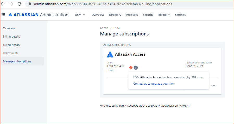This screenshot has height=124, width=234.
Task: Open the app switcher grid icon
Action: pos(3,15)
